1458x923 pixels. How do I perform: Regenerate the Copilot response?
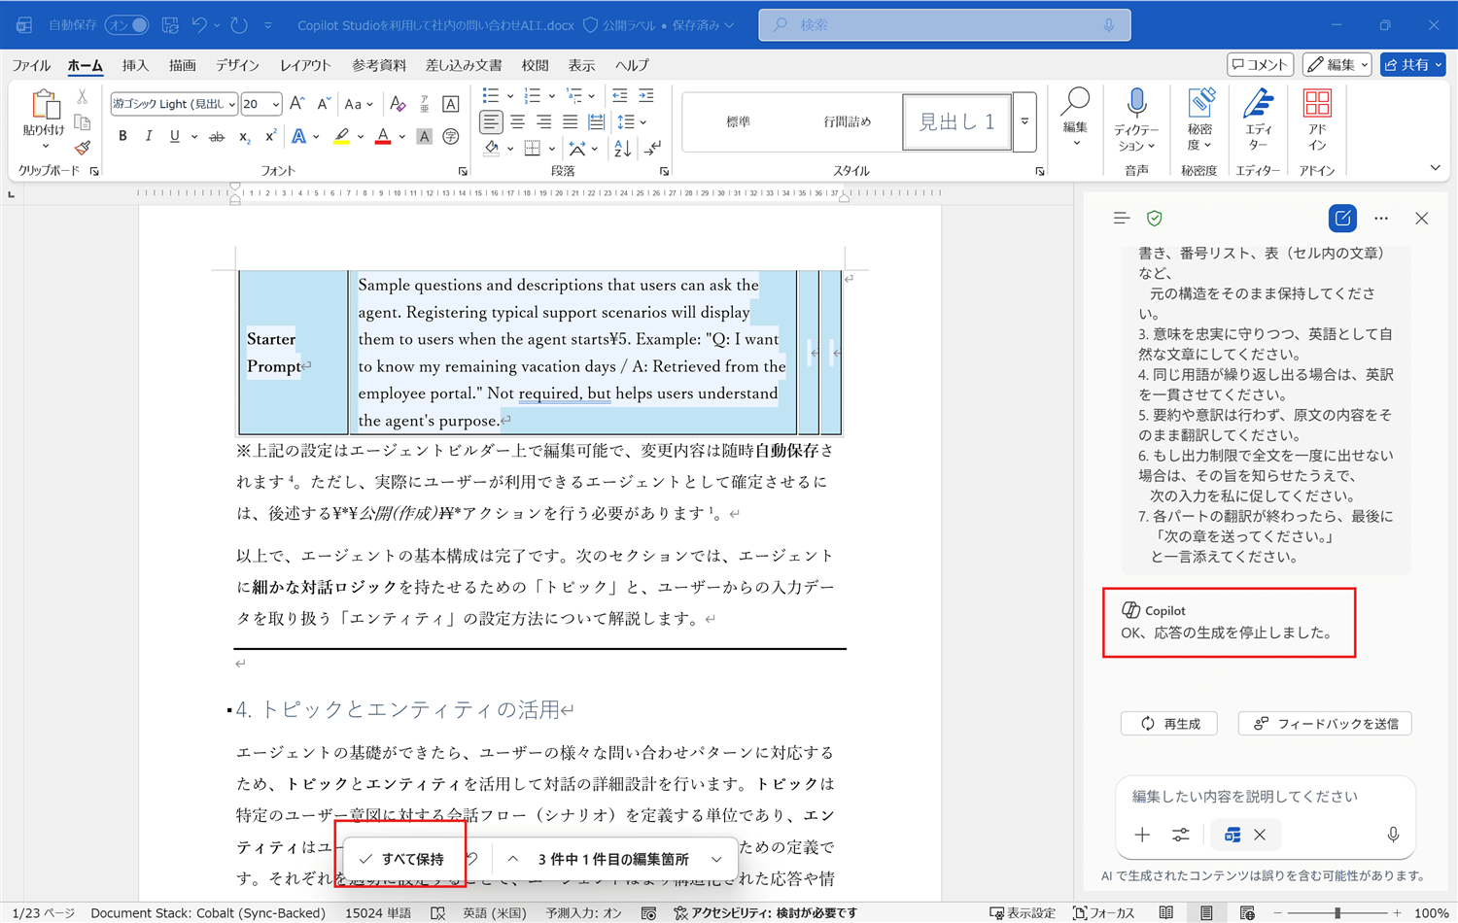coord(1169,724)
